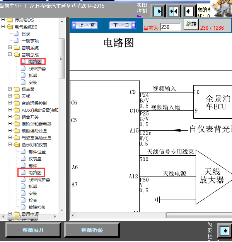The height and width of the screenshot is (242, 232).
Task: Expand the 保险丝和继电器 folder
Action: pos(10,124)
